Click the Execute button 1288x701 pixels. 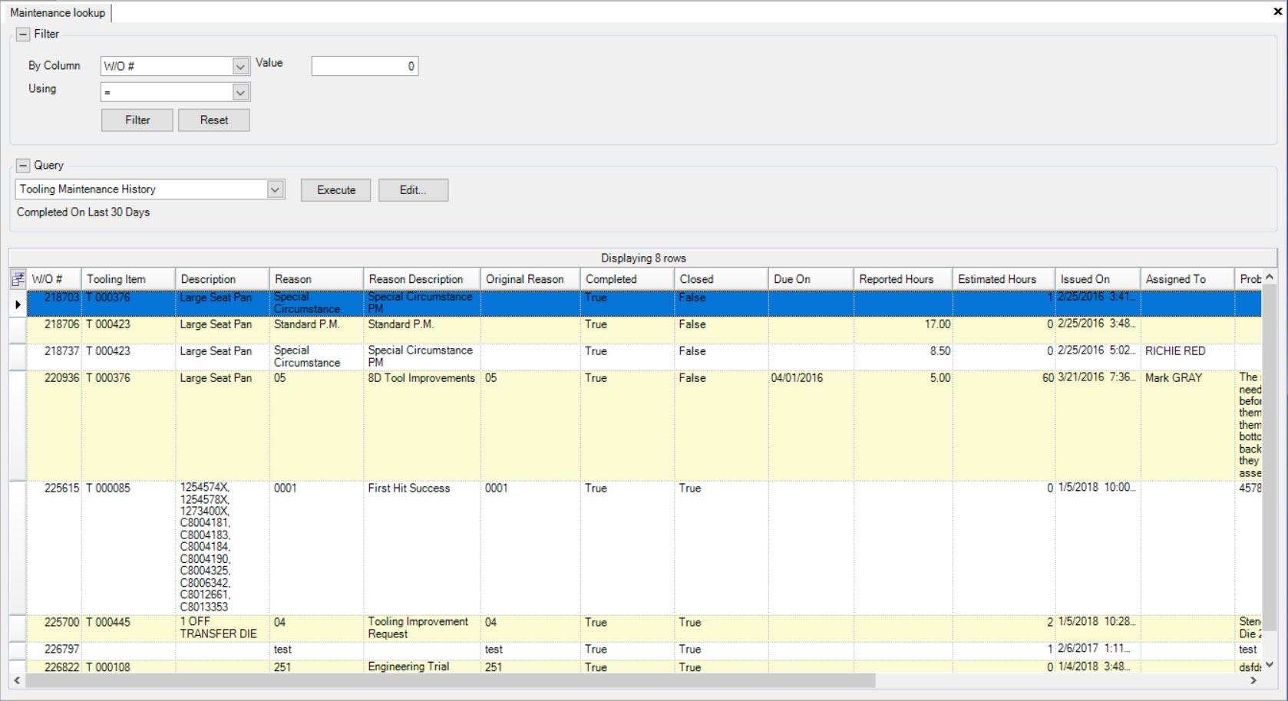pyautogui.click(x=336, y=189)
